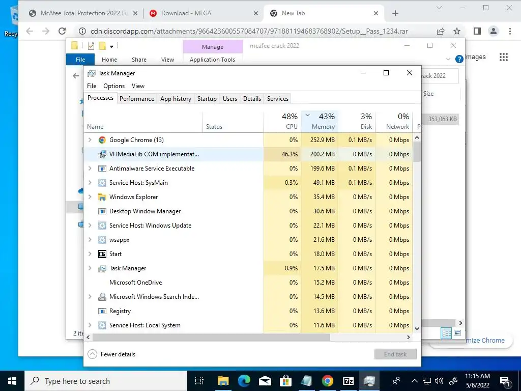Open the Windows Start menu
Screen dimensions: 521x391
(12, 381)
